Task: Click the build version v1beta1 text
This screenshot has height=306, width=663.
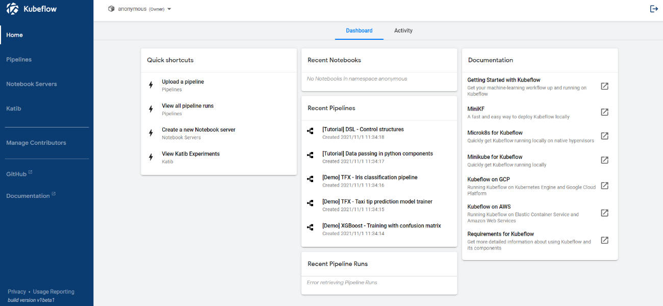Action: pyautogui.click(x=31, y=300)
